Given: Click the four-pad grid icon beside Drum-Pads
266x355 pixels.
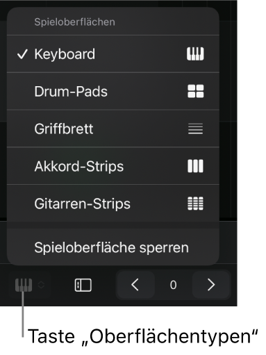Looking at the screenshot, I should (x=195, y=91).
